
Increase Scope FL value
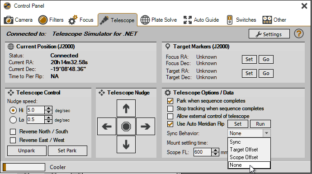(x=215, y=150)
